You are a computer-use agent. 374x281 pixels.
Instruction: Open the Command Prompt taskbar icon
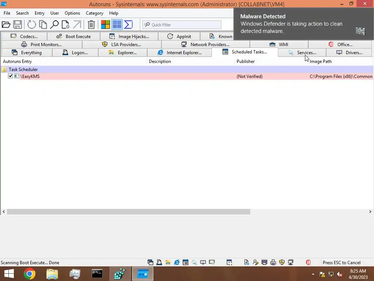[x=97, y=274]
